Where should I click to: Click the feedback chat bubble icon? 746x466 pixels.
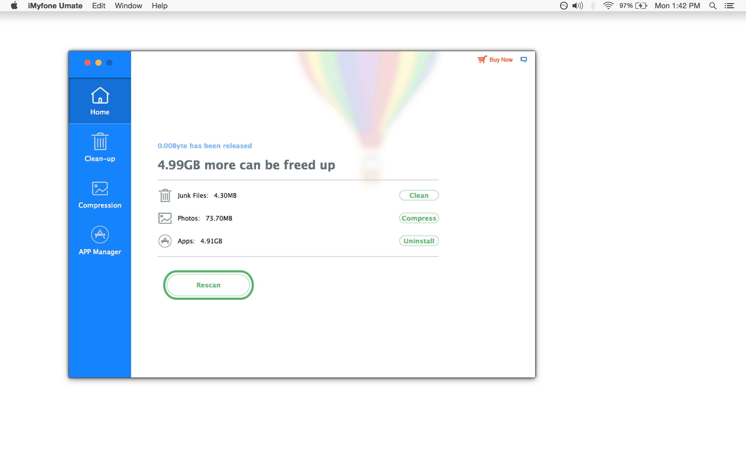tap(524, 60)
